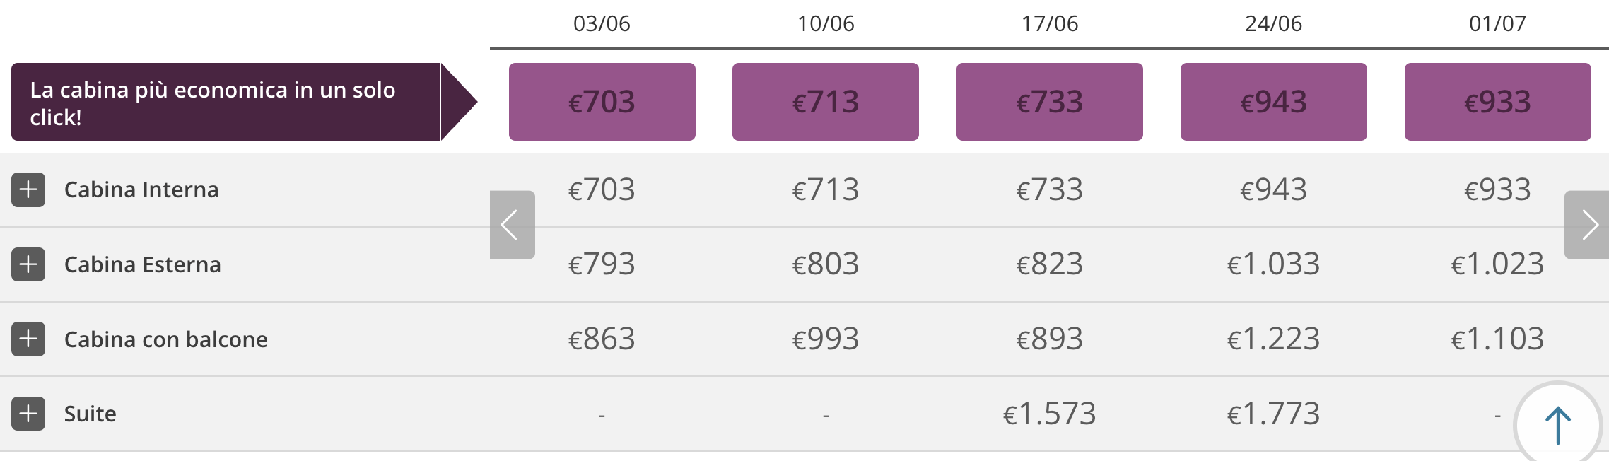The image size is (1609, 461).
Task: Select the €993 Cabina con balcone price for 10/06
Action: click(x=826, y=339)
